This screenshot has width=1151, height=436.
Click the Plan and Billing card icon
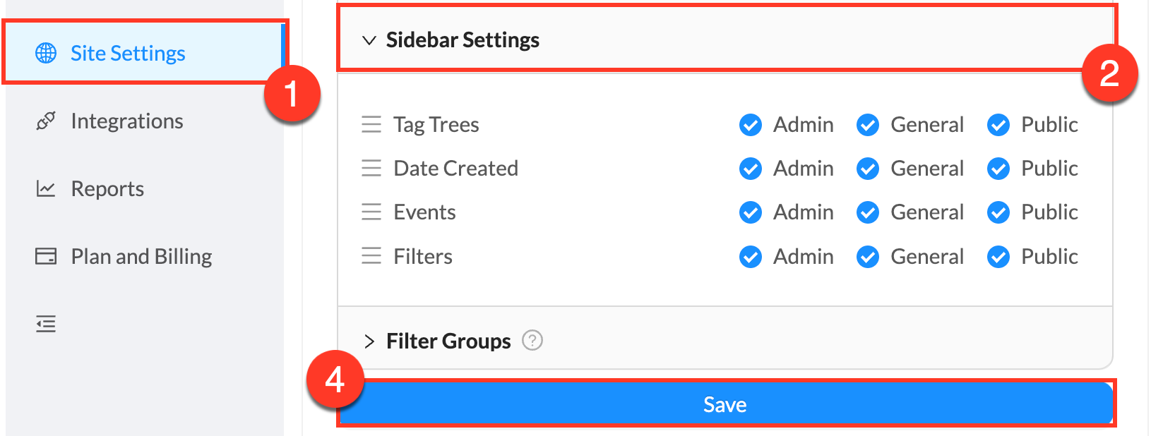click(45, 256)
